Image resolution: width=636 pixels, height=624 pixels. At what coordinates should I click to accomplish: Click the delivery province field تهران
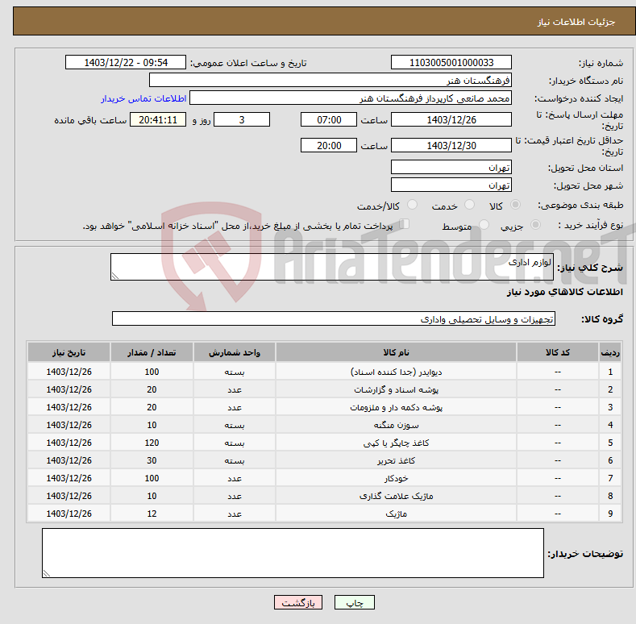coord(451,167)
